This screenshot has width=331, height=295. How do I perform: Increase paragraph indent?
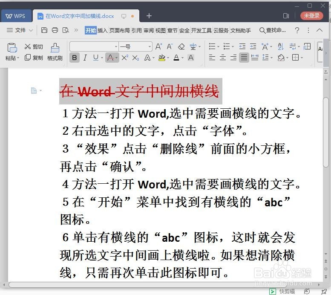[x=253, y=46]
